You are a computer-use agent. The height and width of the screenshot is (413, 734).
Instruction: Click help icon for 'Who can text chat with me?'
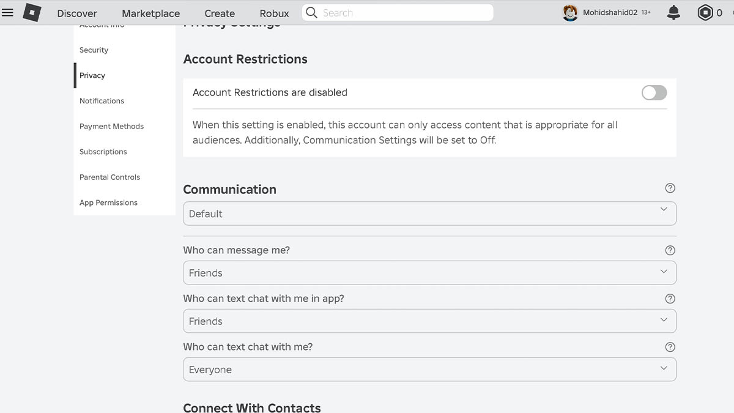click(x=670, y=347)
